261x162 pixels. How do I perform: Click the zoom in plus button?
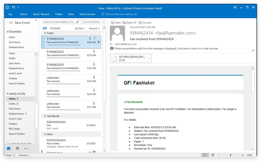243,155
